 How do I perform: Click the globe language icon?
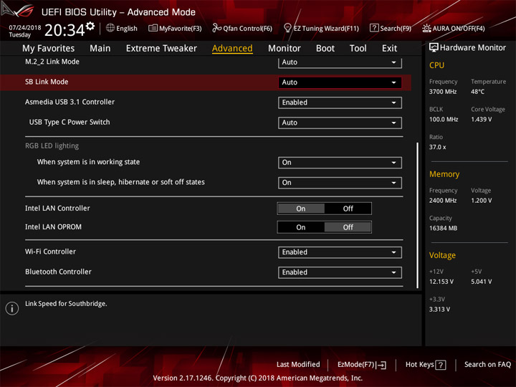(110, 28)
